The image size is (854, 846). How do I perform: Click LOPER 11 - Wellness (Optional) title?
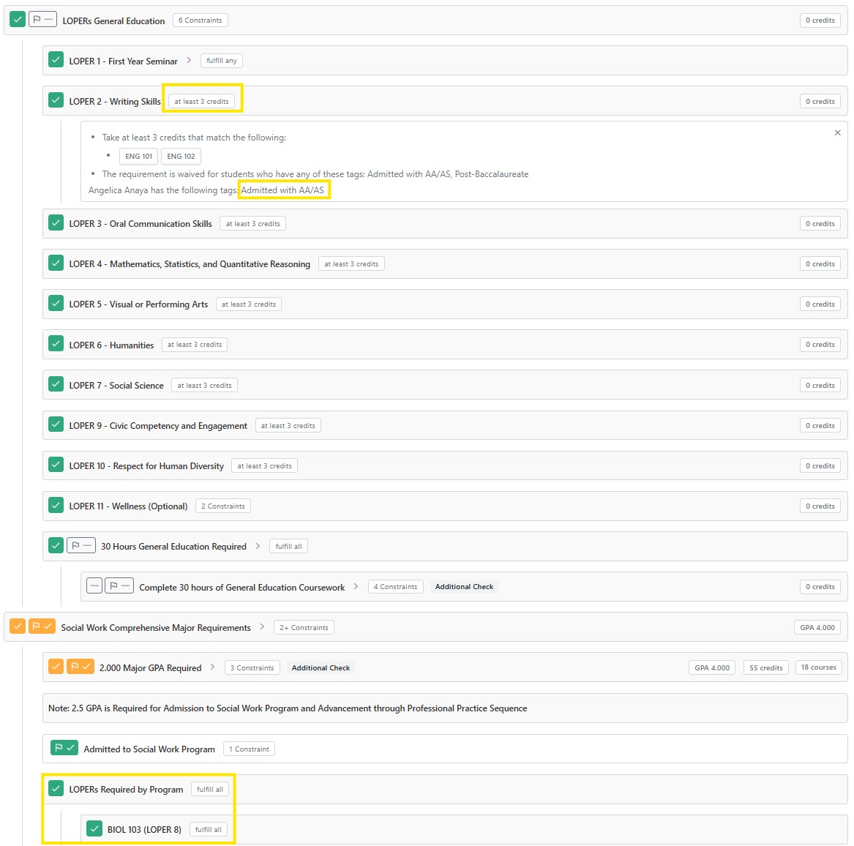tap(128, 506)
